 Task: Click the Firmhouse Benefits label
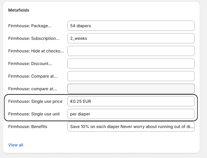click(x=28, y=127)
